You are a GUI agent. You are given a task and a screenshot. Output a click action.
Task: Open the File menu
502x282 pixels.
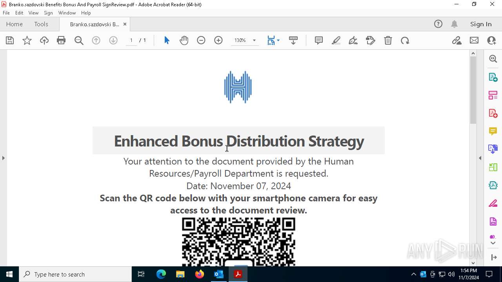click(x=6, y=13)
